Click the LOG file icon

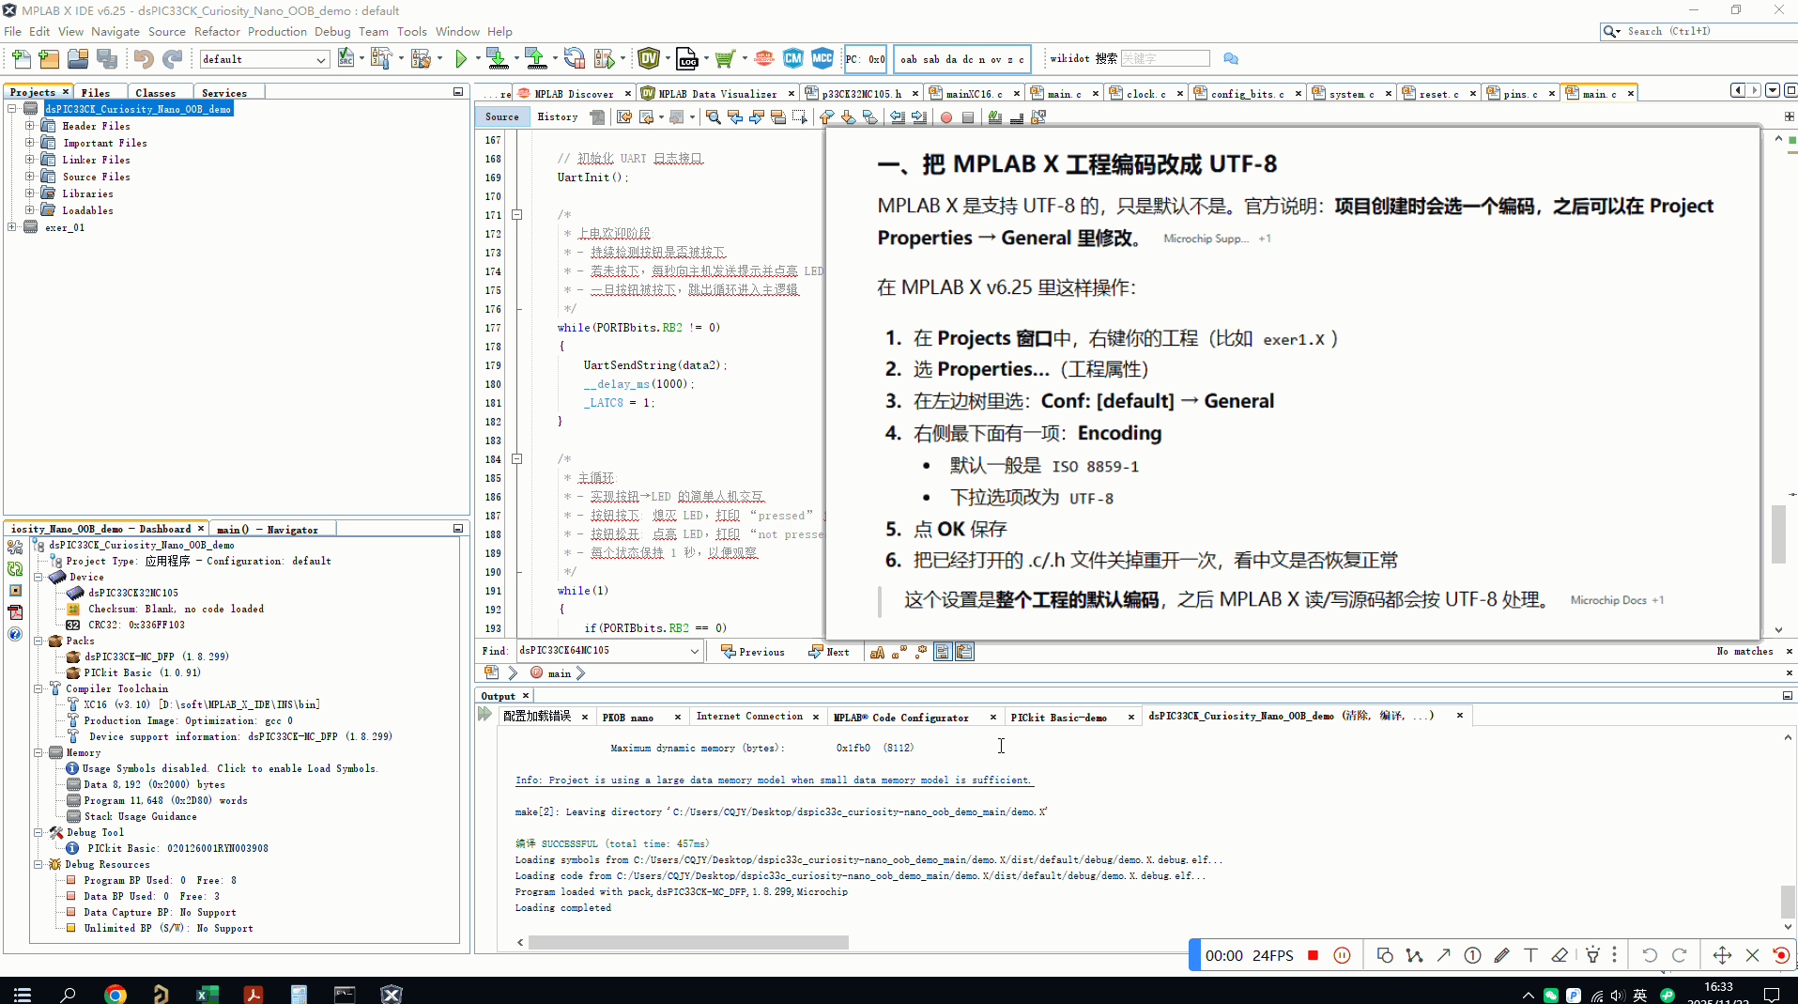click(x=687, y=59)
